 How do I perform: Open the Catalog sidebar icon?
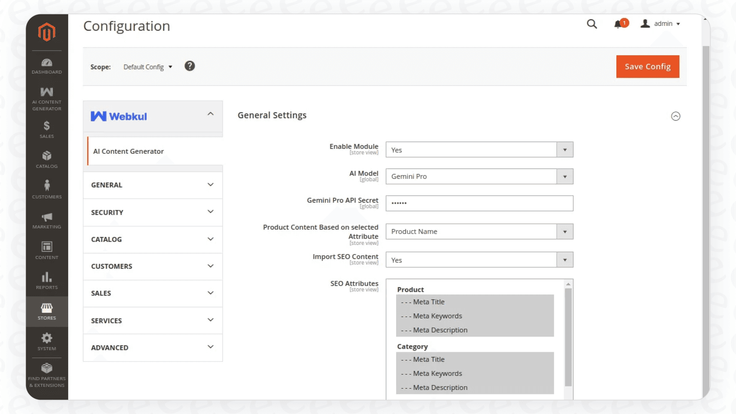[46, 159]
